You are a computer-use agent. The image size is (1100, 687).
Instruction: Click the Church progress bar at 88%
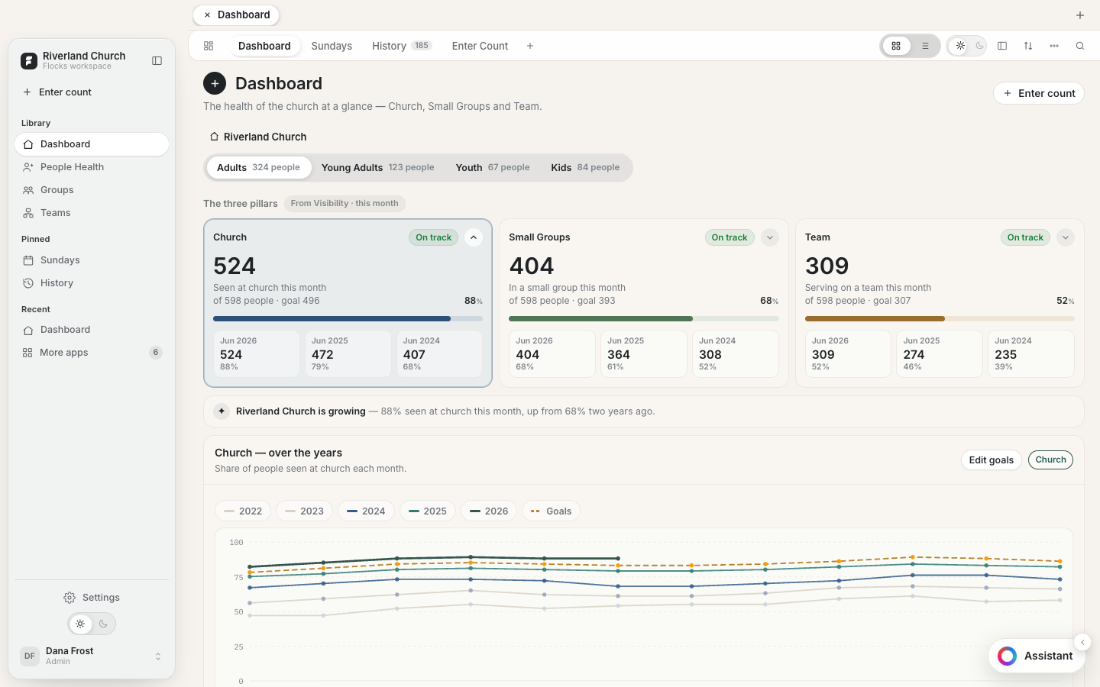coord(348,318)
